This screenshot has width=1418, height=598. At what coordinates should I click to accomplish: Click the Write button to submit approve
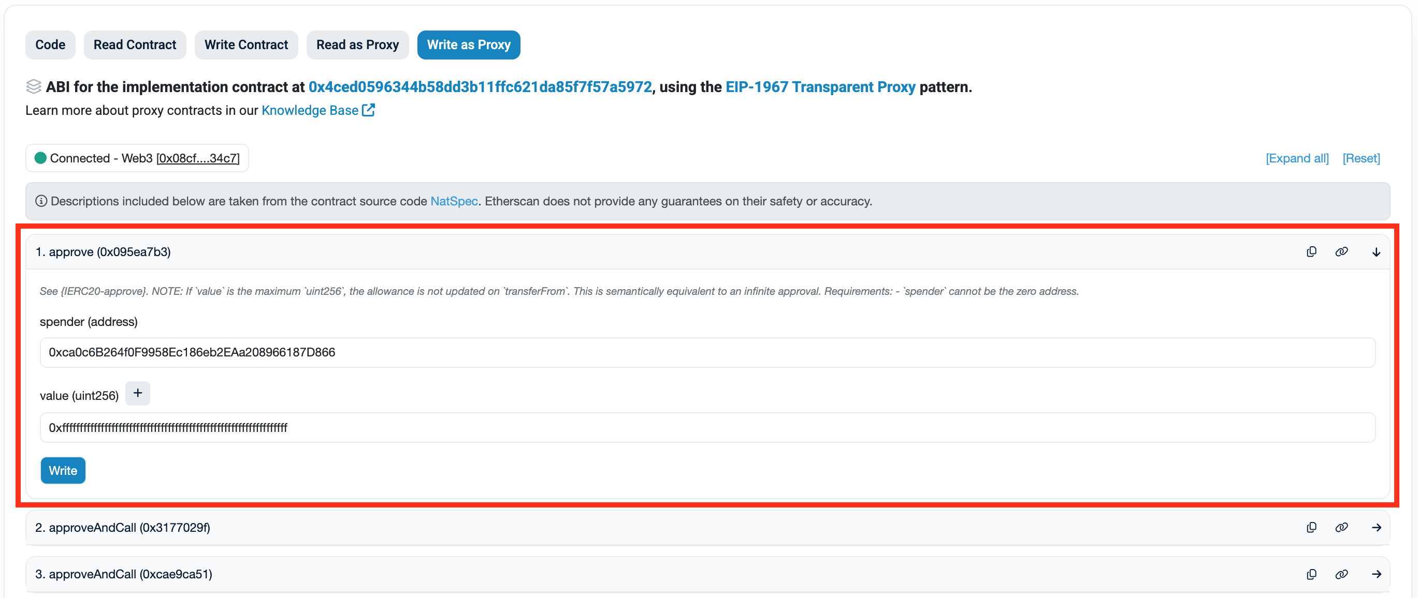tap(62, 470)
